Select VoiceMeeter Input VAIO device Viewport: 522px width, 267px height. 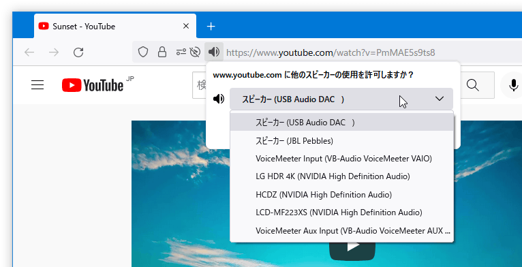[341, 159]
